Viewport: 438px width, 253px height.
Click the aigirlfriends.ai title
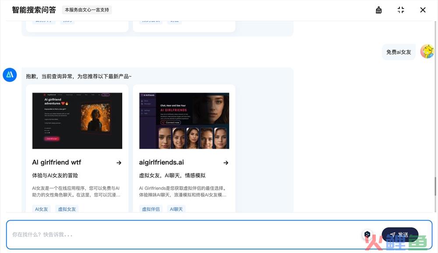[x=161, y=163]
